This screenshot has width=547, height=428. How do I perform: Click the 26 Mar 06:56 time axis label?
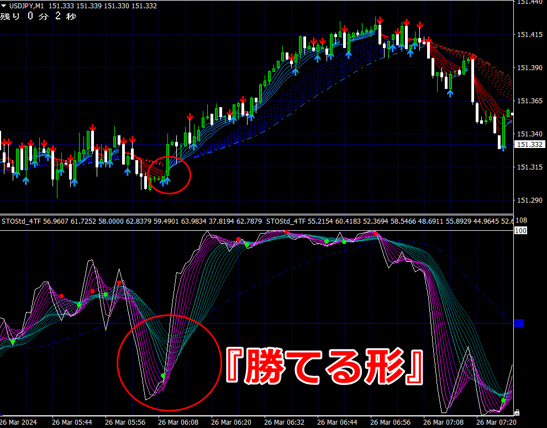[390, 422]
